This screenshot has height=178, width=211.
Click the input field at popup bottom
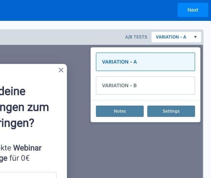click(28, 175)
